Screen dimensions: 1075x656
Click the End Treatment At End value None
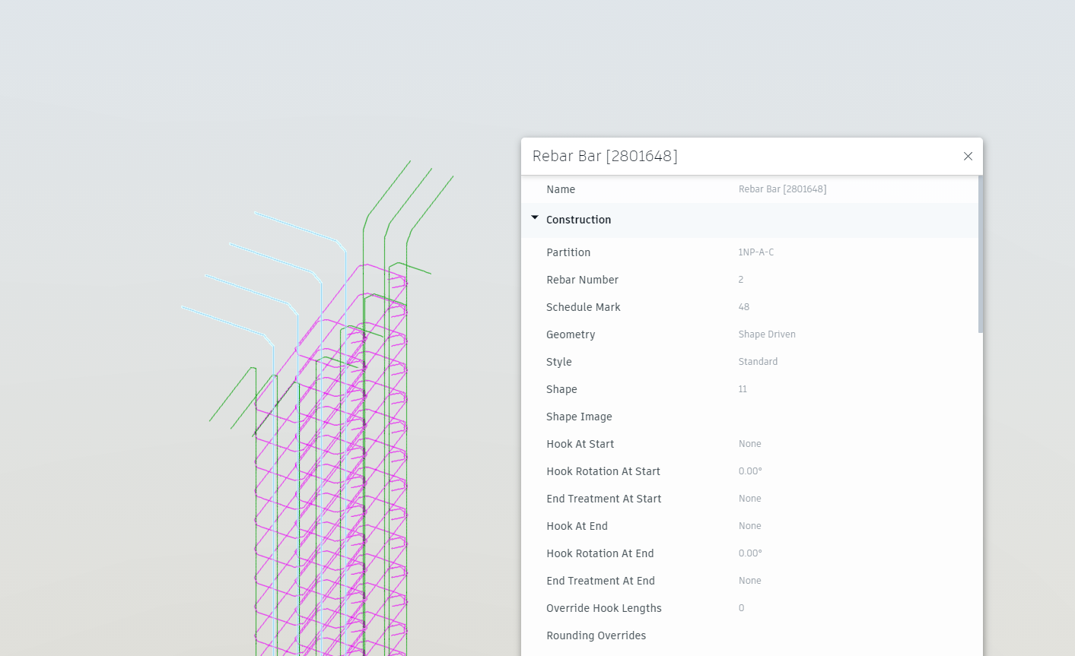click(749, 580)
